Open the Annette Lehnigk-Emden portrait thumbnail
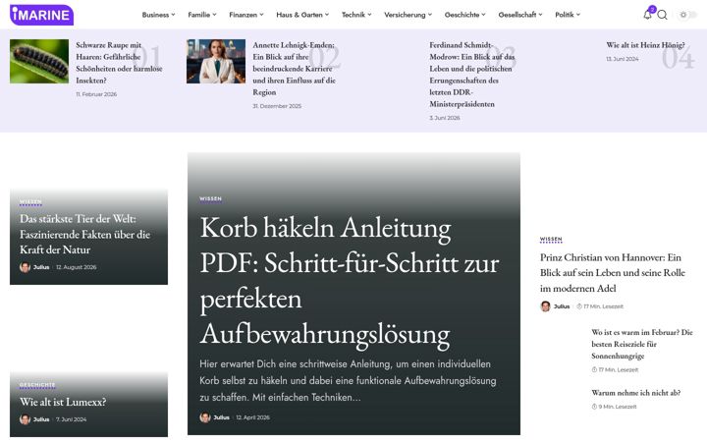Viewport: 707px width, 442px height. coord(216,61)
